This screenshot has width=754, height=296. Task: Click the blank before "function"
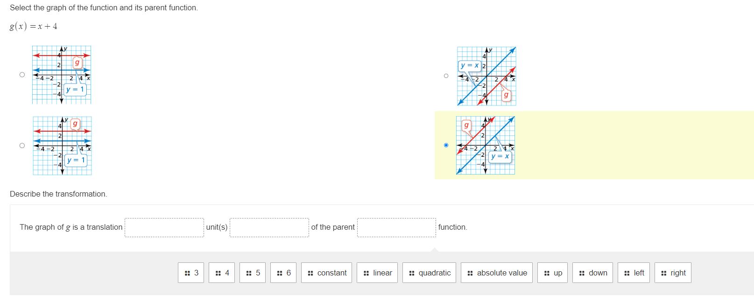(x=396, y=227)
